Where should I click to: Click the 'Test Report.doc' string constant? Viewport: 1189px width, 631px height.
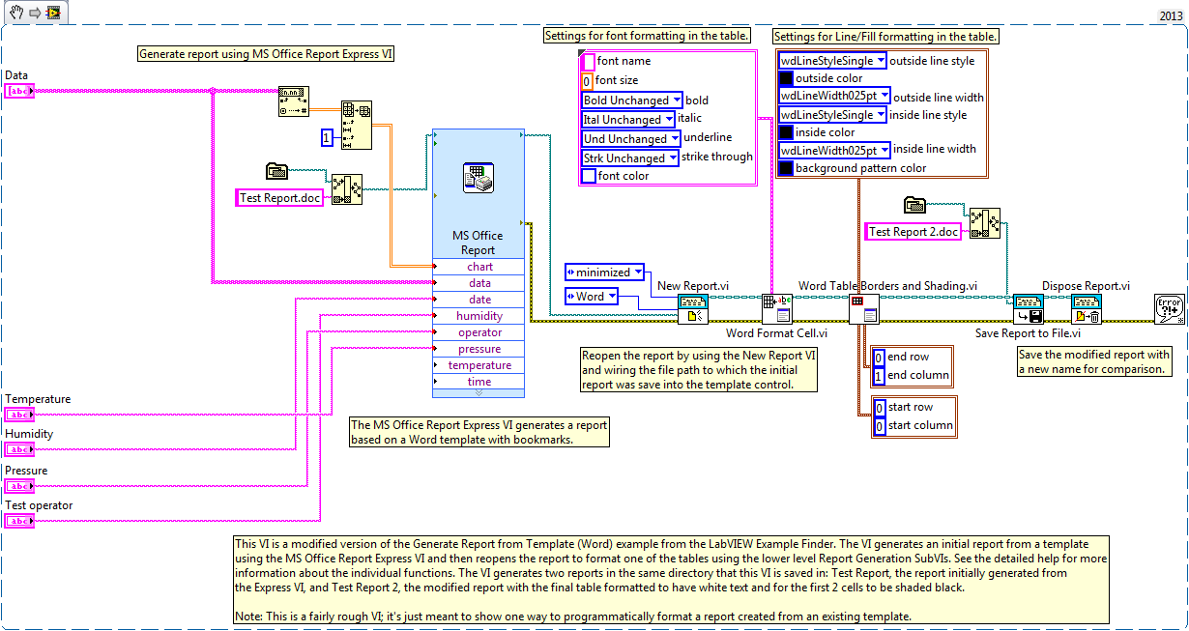(x=280, y=198)
